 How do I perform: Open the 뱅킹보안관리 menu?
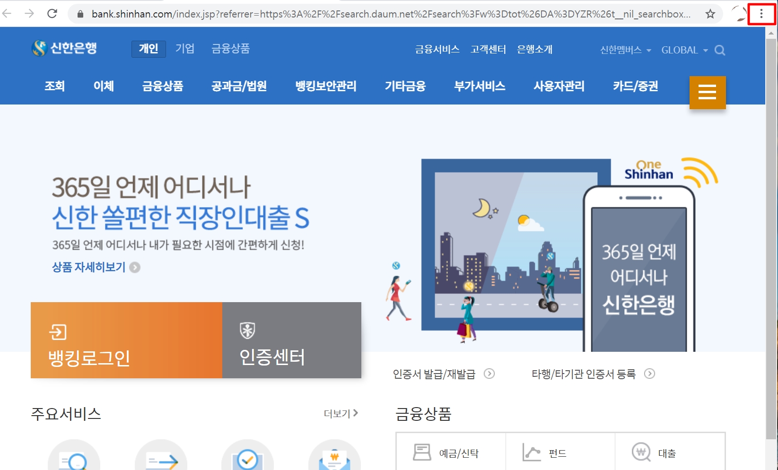[x=326, y=86]
